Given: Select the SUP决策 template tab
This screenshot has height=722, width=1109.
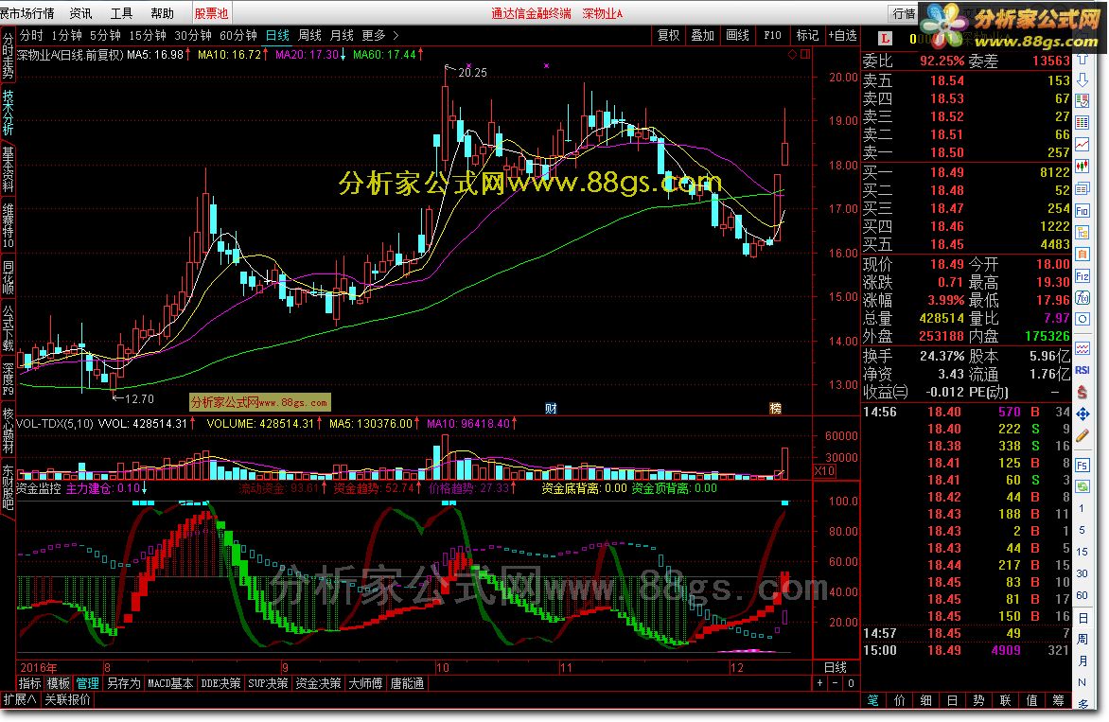Looking at the screenshot, I should tap(268, 684).
